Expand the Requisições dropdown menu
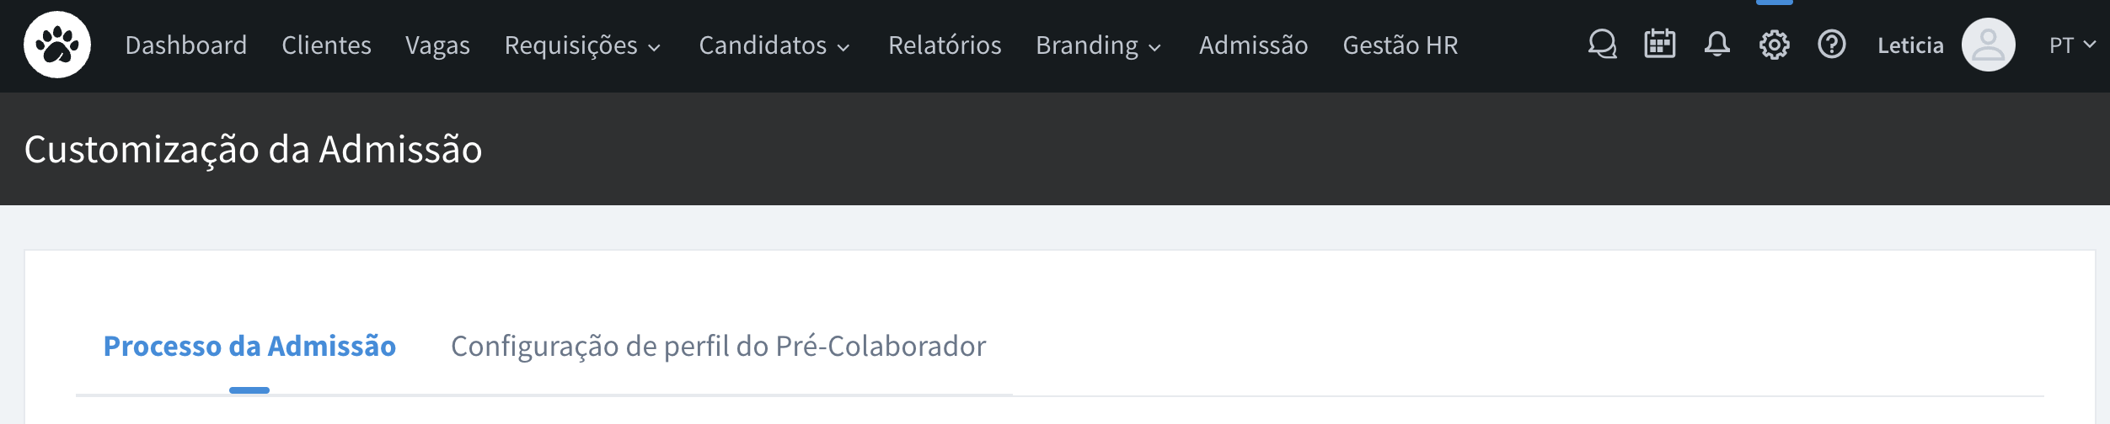 tap(582, 45)
